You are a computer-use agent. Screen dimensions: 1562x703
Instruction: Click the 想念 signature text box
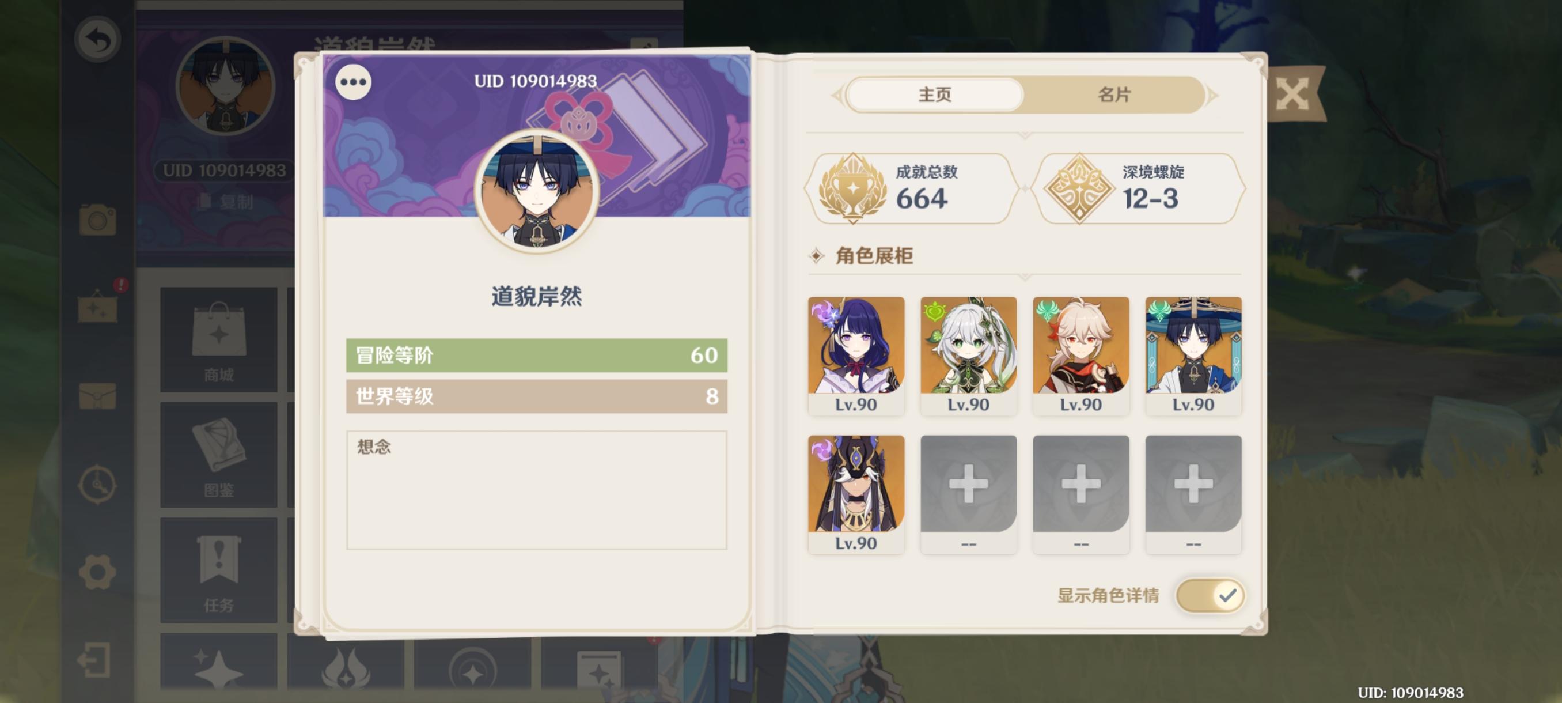point(537,490)
